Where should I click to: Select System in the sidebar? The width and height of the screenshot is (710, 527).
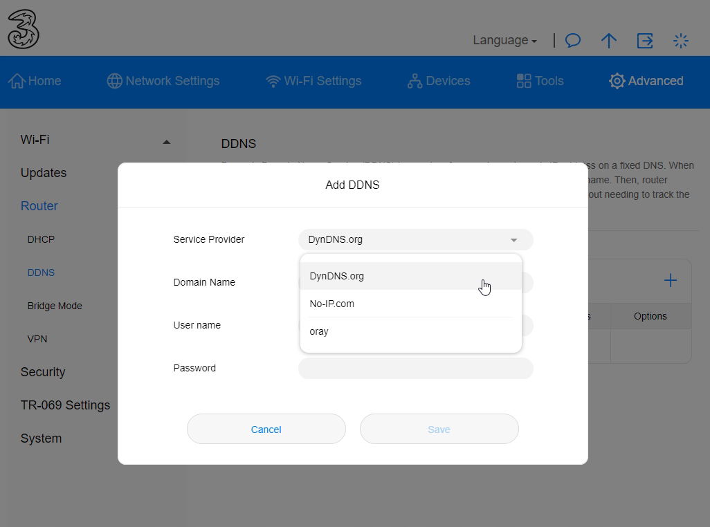(41, 438)
